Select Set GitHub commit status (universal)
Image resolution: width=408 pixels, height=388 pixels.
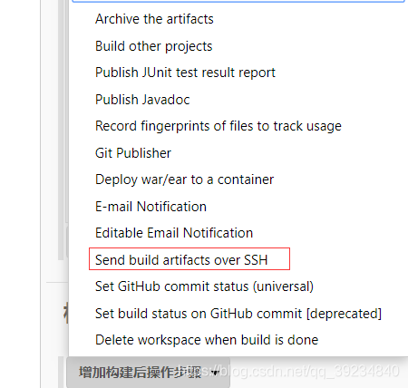[204, 286]
